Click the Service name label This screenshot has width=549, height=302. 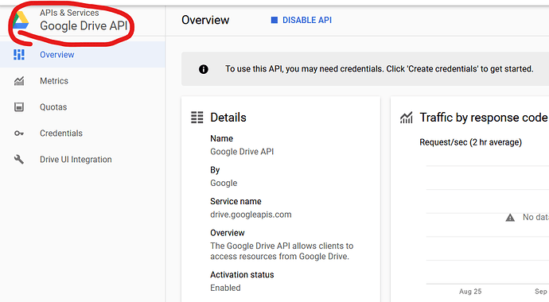[x=236, y=201]
